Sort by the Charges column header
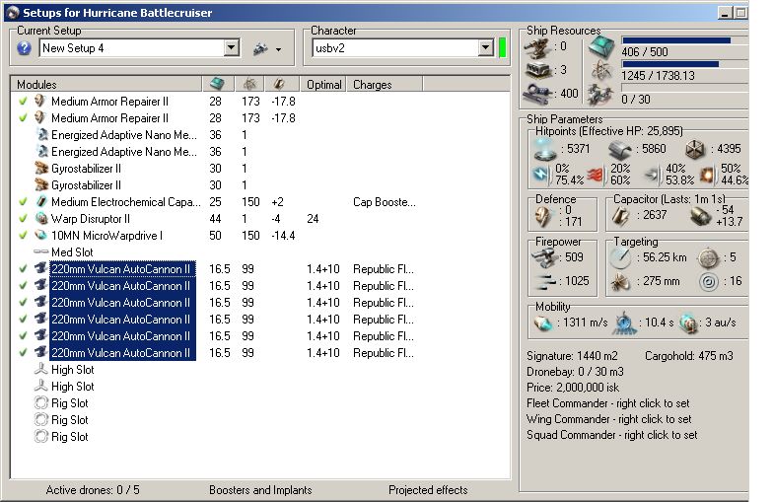The image size is (773, 502). click(x=385, y=85)
